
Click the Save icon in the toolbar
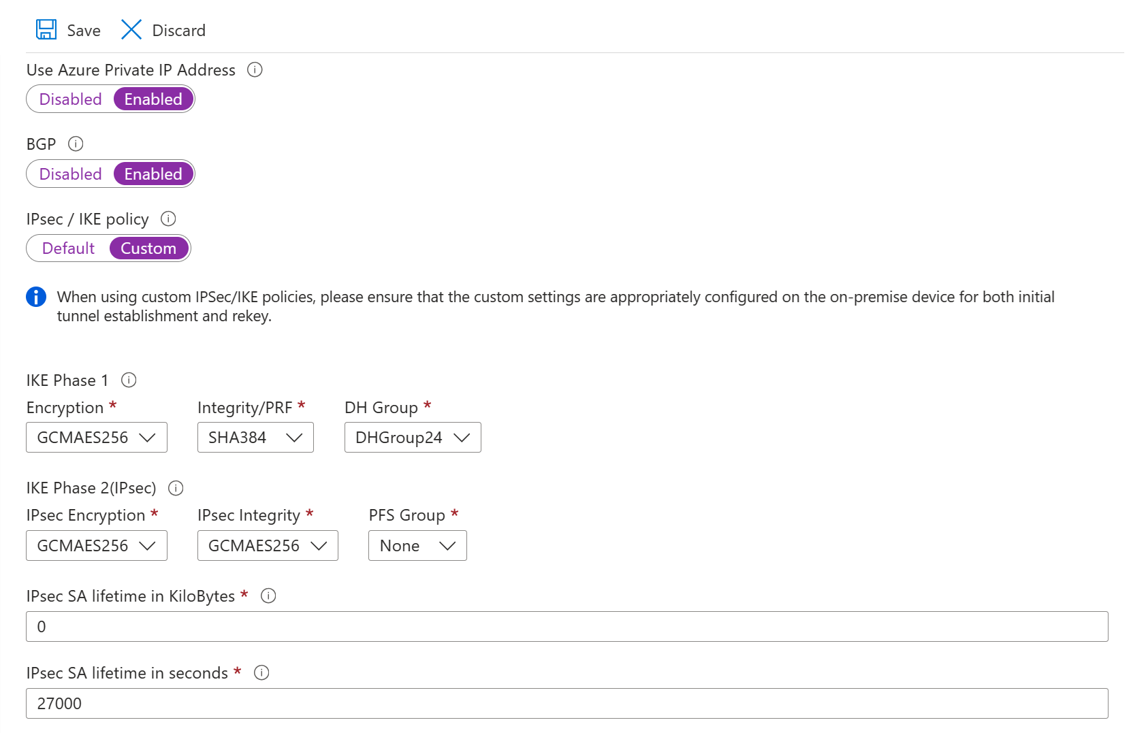click(x=46, y=29)
